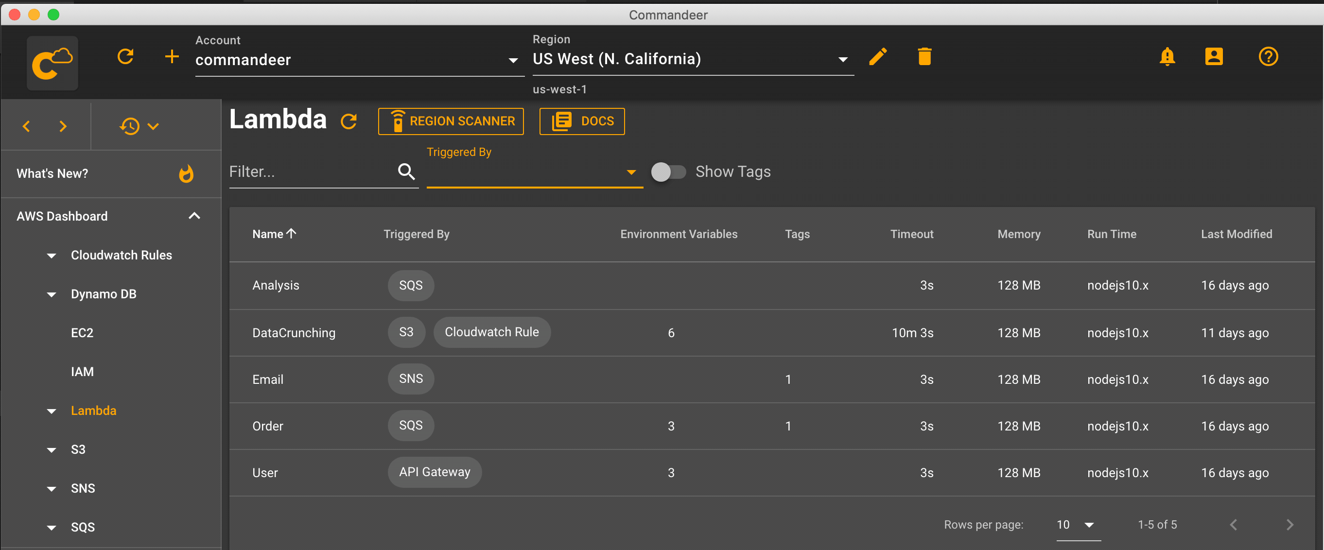Go to the next table page
Image resolution: width=1324 pixels, height=550 pixels.
[1289, 524]
